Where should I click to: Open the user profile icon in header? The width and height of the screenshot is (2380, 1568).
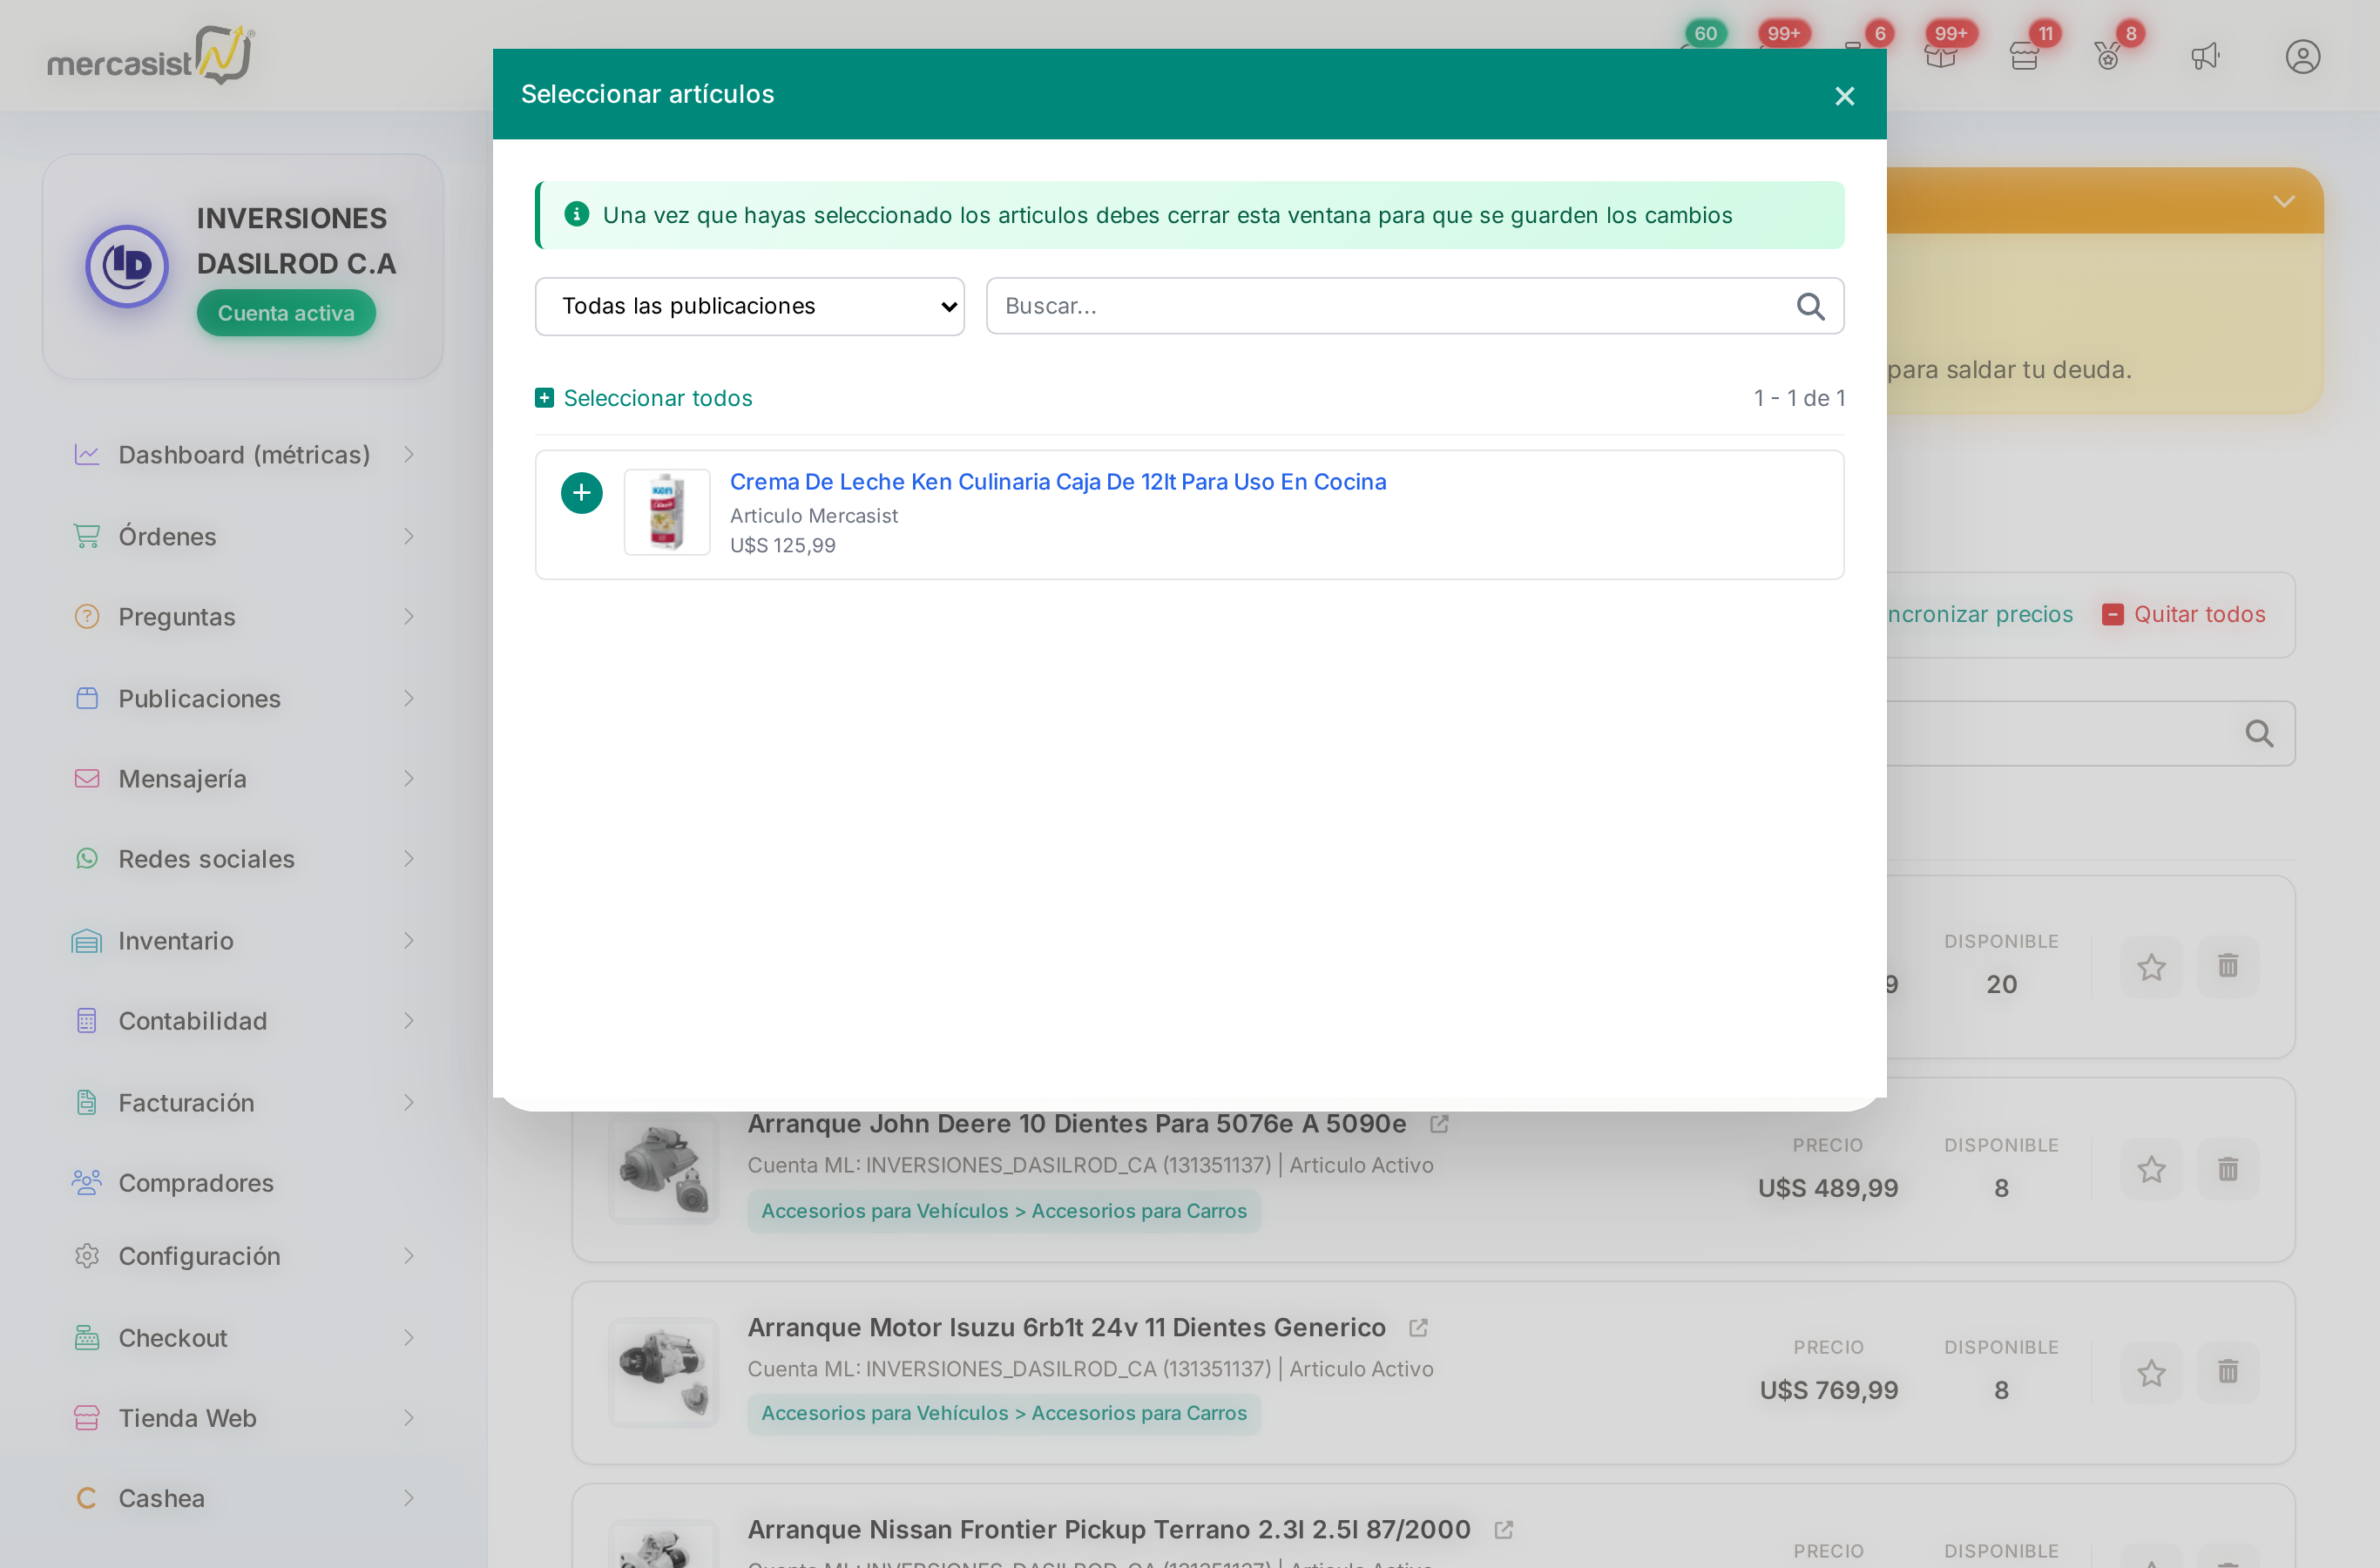coord(2302,57)
